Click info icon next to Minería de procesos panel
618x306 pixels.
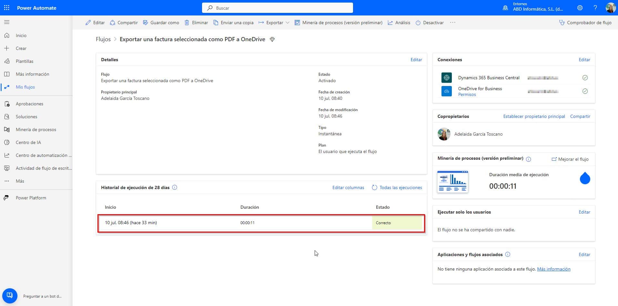(529, 159)
